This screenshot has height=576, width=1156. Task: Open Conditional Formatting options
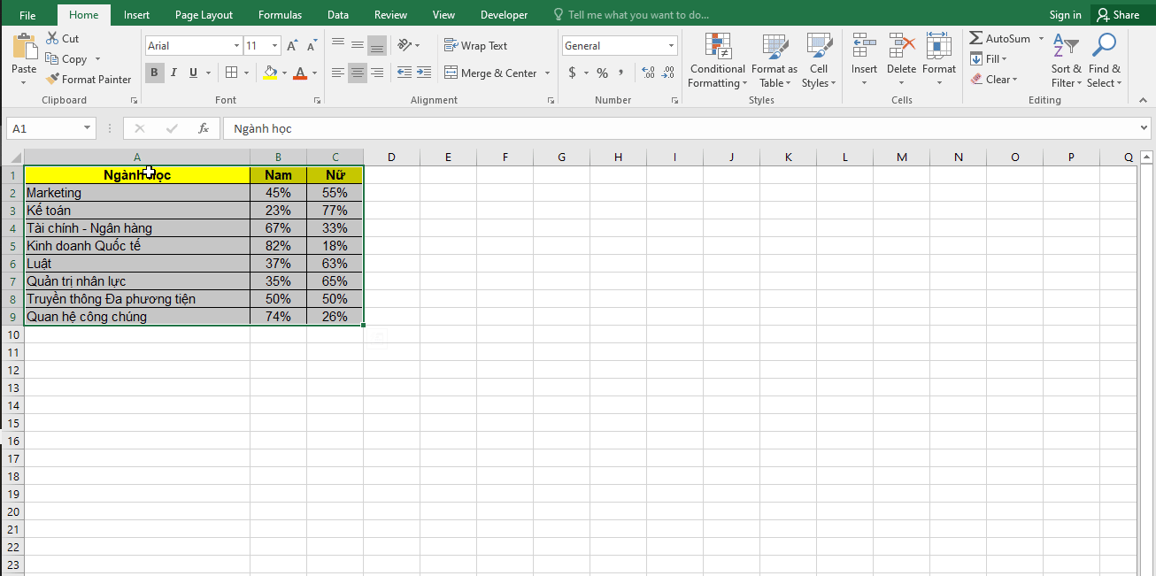(x=717, y=60)
